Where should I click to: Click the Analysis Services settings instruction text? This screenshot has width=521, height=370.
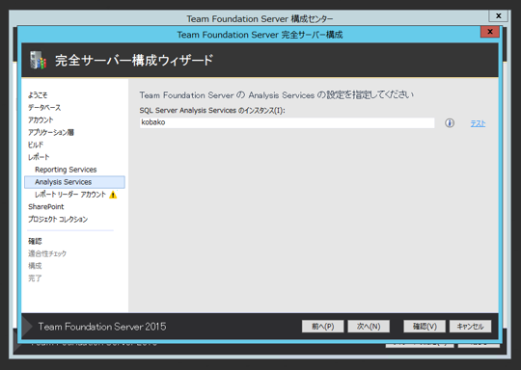click(277, 94)
